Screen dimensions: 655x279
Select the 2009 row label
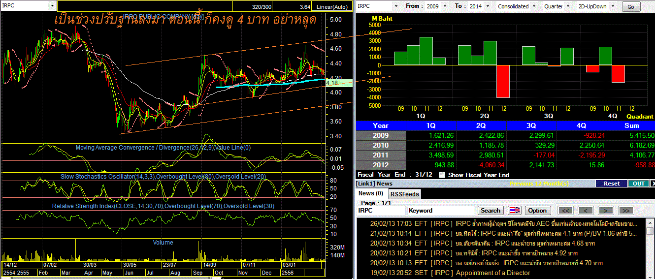coord(381,135)
